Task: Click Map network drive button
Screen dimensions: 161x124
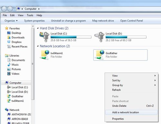Action: pos(103,21)
